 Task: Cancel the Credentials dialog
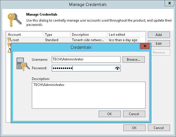(134, 114)
